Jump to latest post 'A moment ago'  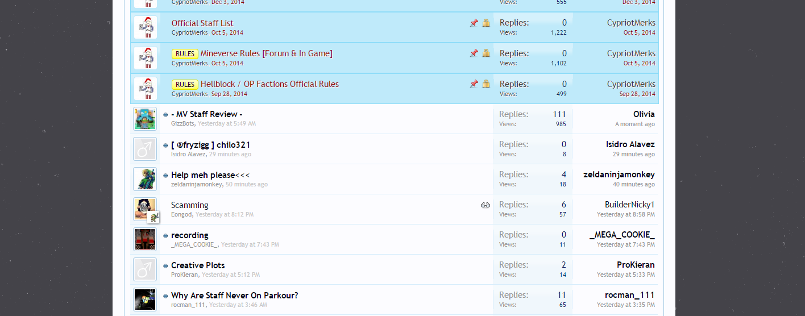pos(635,124)
